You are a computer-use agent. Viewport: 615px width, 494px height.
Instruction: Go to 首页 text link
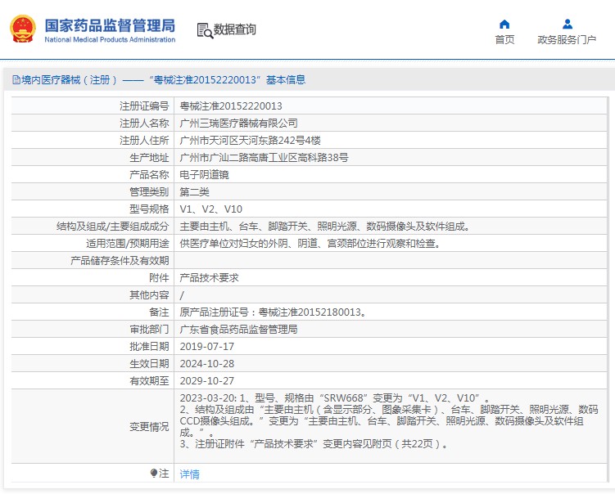pyautogui.click(x=504, y=39)
